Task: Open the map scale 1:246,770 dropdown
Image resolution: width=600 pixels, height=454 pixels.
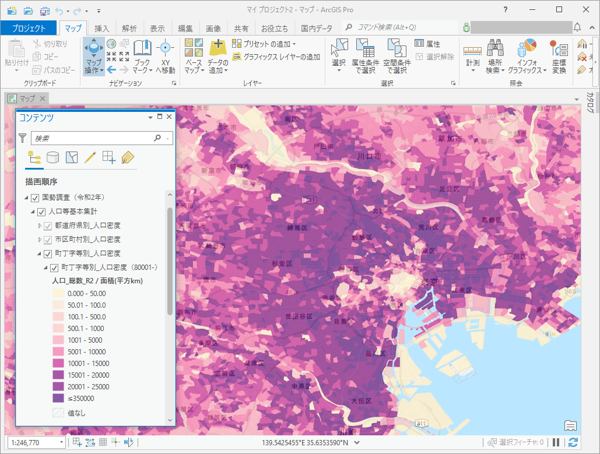Action: pyautogui.click(x=62, y=442)
